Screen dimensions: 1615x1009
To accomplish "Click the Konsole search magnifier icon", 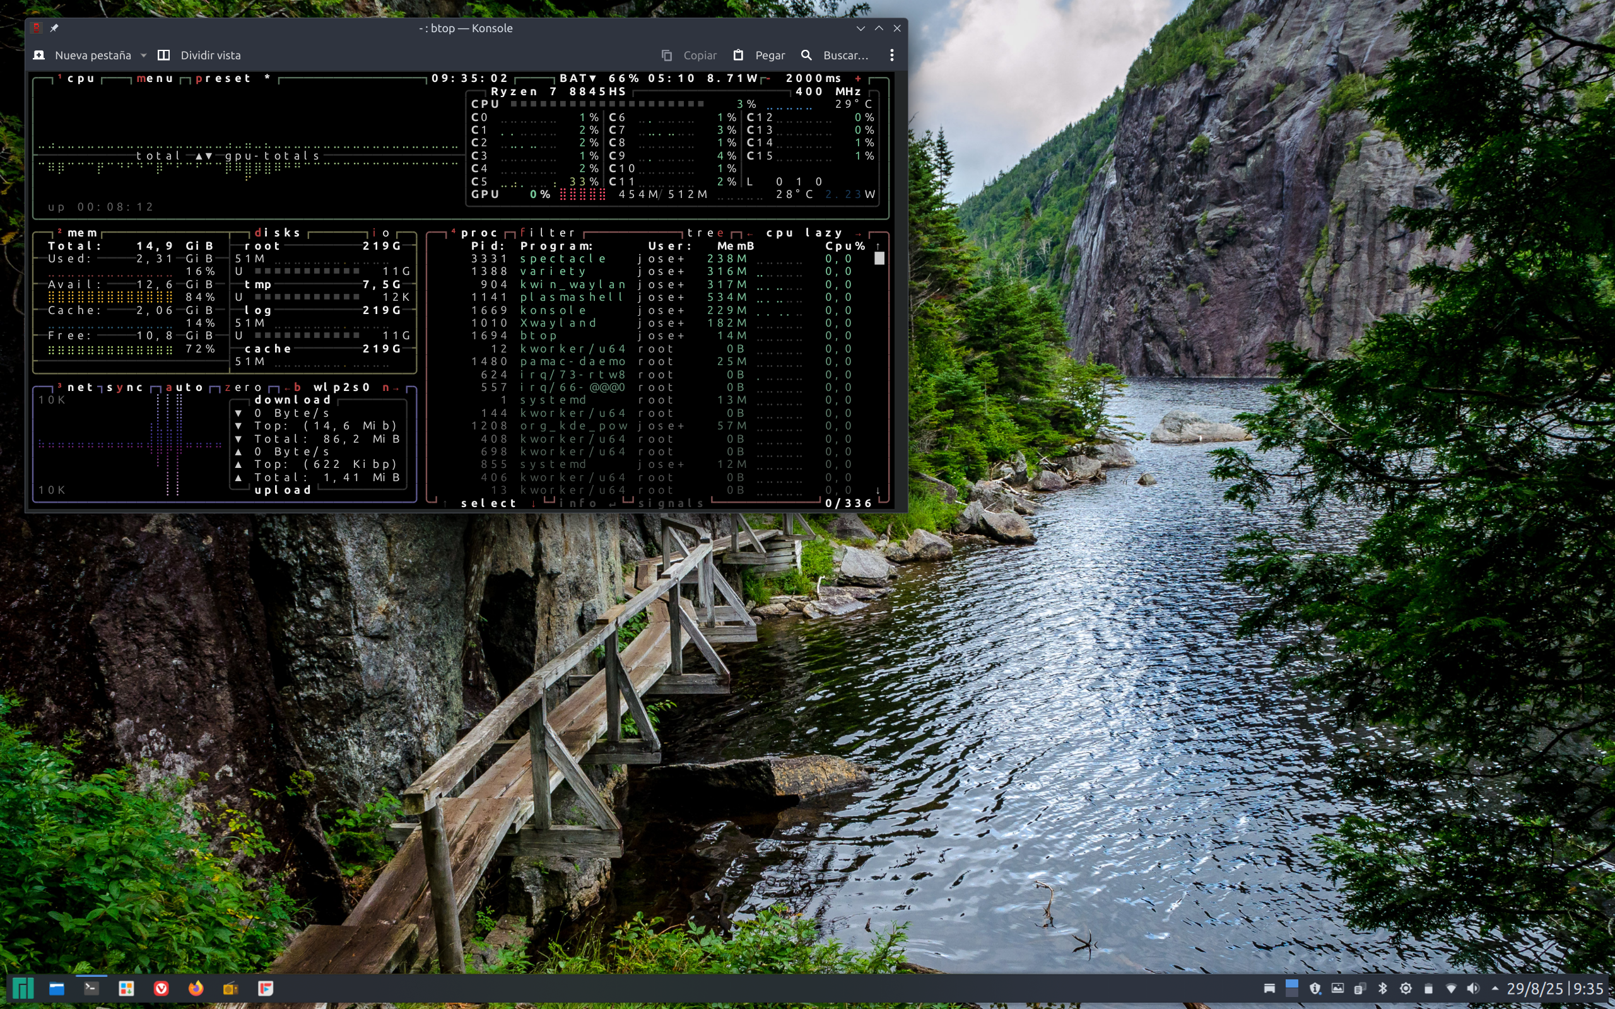I will pyautogui.click(x=806, y=55).
